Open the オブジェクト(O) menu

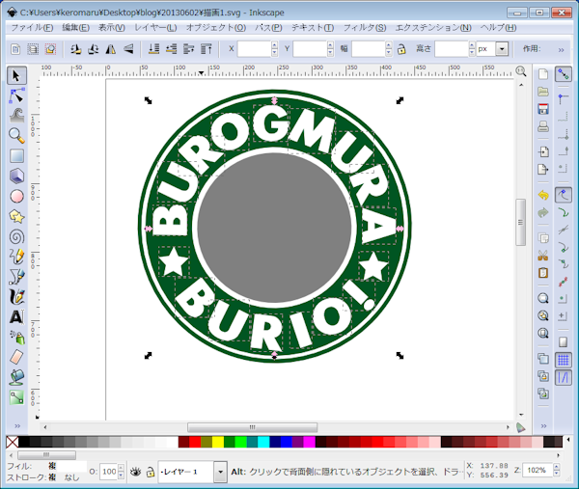(x=216, y=28)
